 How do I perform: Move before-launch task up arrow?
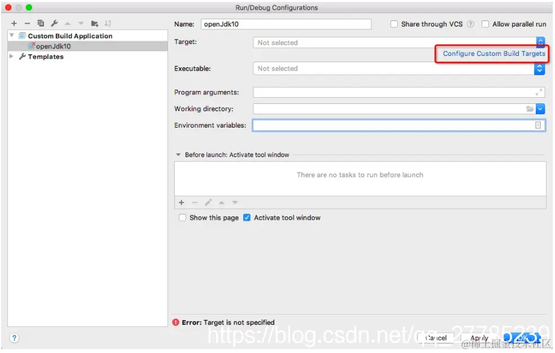pos(222,202)
